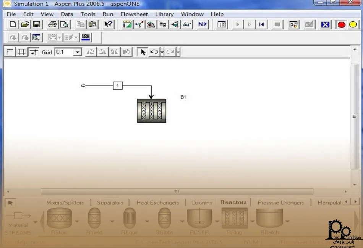Toggle the snap-to-grid button

pyautogui.click(x=34, y=52)
